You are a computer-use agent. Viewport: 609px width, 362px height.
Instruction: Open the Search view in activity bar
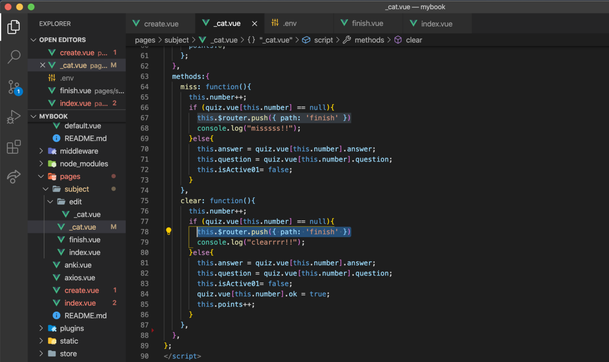tap(14, 57)
